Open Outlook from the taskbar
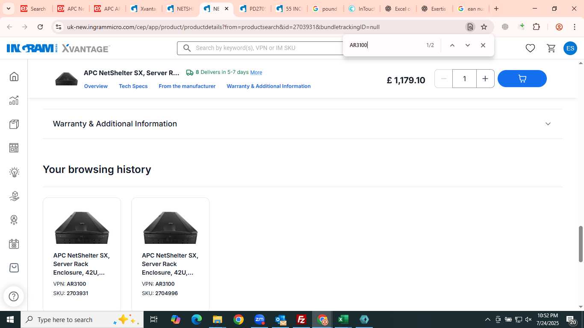584x328 pixels. pos(280,319)
